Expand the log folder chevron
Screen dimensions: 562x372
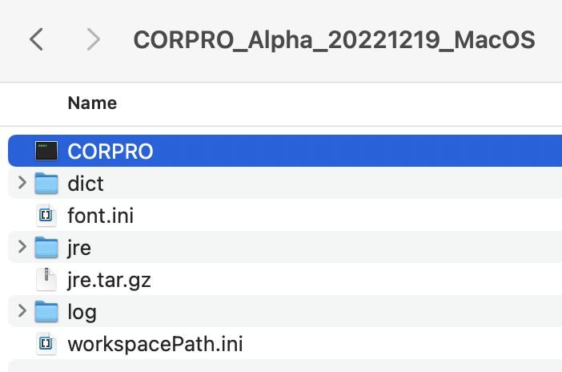22,311
